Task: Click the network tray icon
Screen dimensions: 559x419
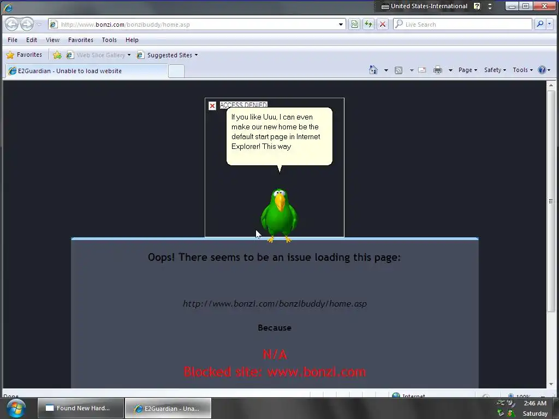Action: pyautogui.click(x=501, y=403)
